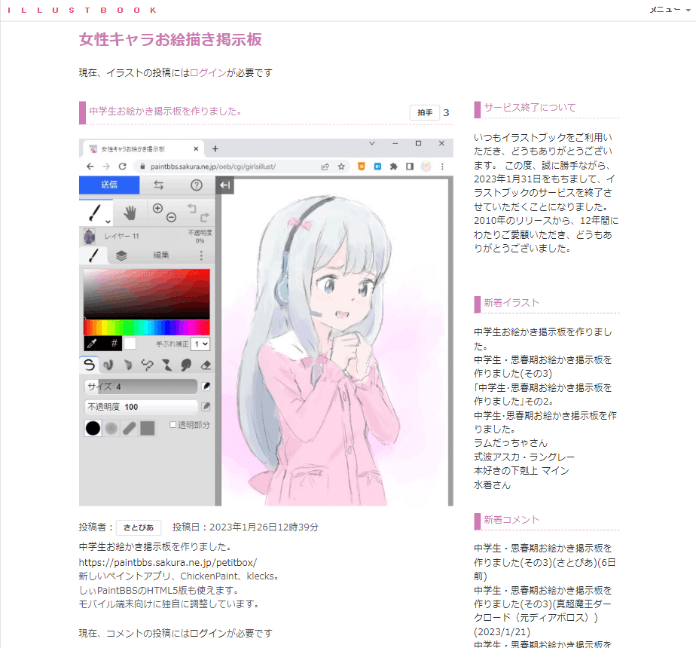Viewport: 696px width, 648px height.
Task: Select the sketchy brush type
Action: (x=128, y=365)
